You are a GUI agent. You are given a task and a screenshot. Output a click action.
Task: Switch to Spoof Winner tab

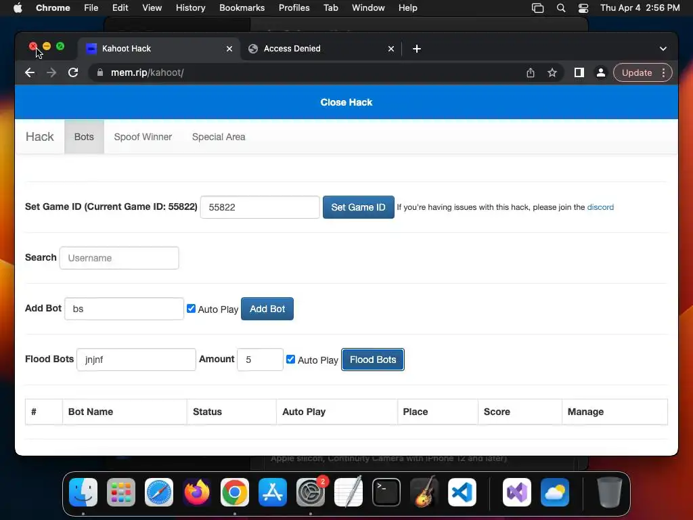(x=143, y=137)
